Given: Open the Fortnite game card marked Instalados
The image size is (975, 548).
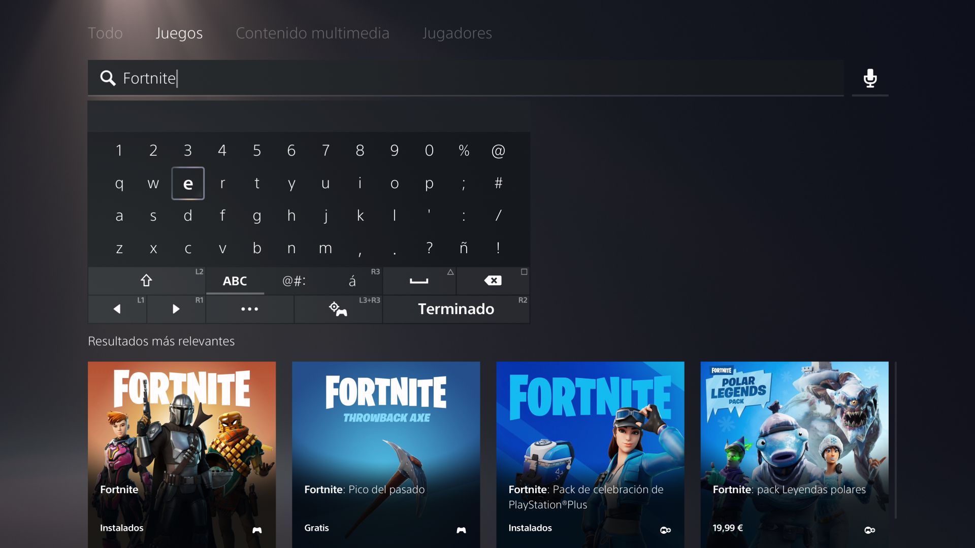Looking at the screenshot, I should (182, 455).
